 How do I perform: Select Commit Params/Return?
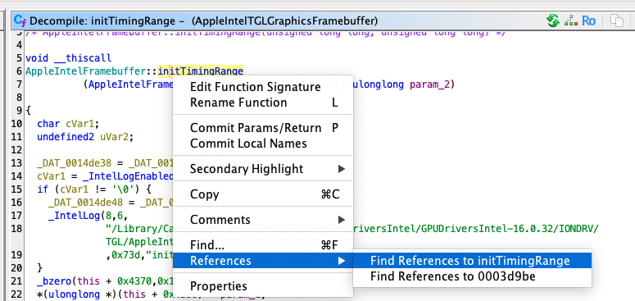(263, 128)
